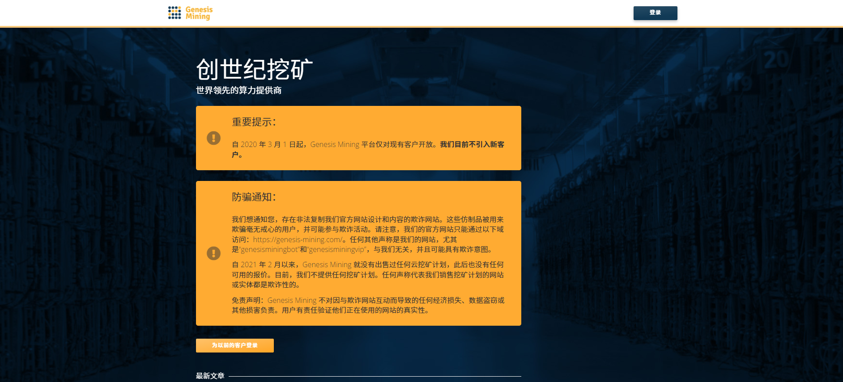Click the bold 我们目前不引入新客户 text
843x382 pixels.
[x=368, y=150]
